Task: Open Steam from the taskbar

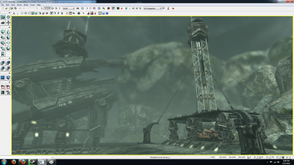Action: 33,162
